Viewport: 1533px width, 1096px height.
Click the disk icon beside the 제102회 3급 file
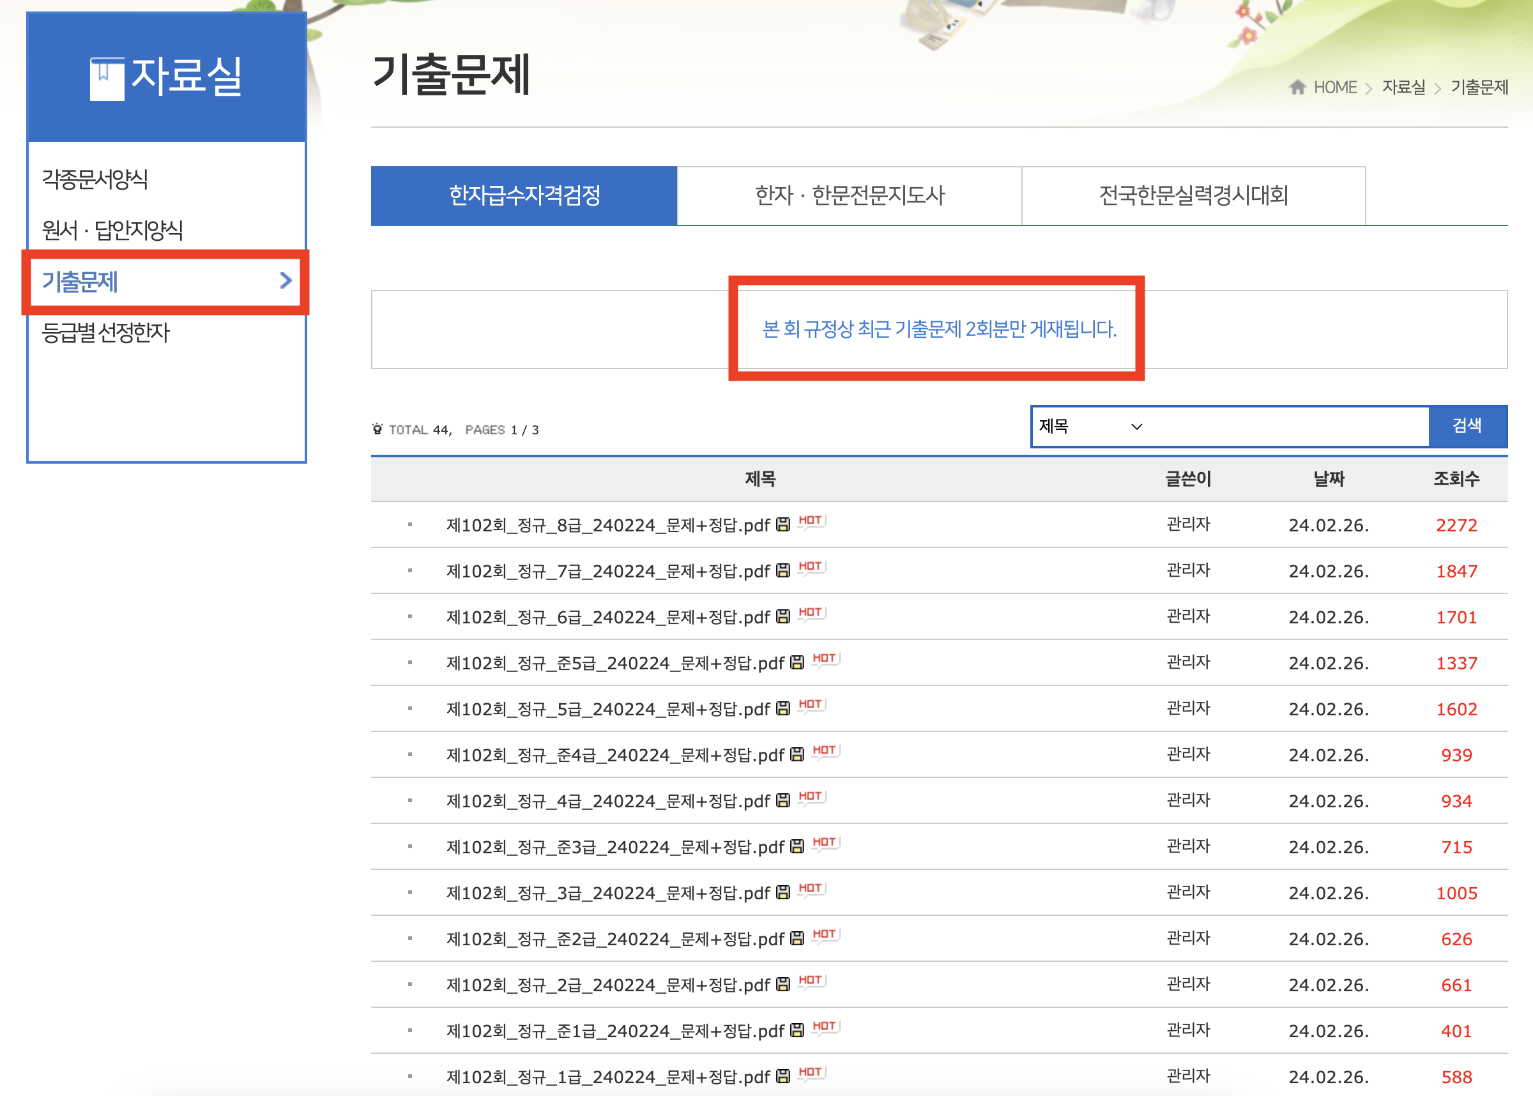click(782, 893)
